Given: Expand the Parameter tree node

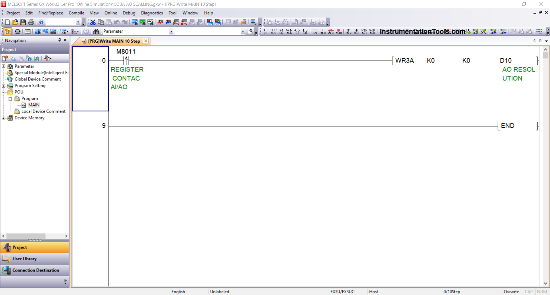Looking at the screenshot, I should [x=3, y=66].
